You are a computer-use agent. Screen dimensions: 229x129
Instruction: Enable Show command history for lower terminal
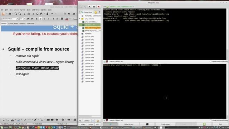click(211, 120)
